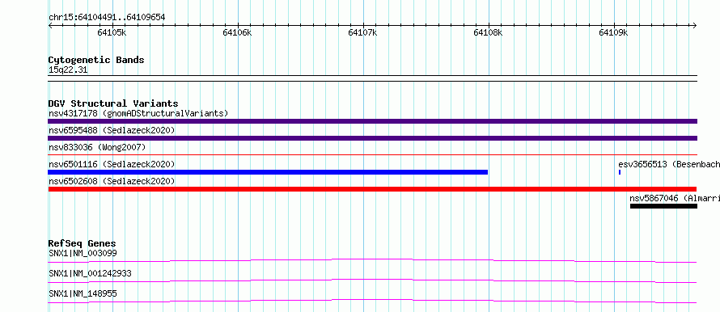Open the nsv4317178 (gnomADStructuralVariants) label
Screen dimensions: 720x312
pyautogui.click(x=138, y=113)
